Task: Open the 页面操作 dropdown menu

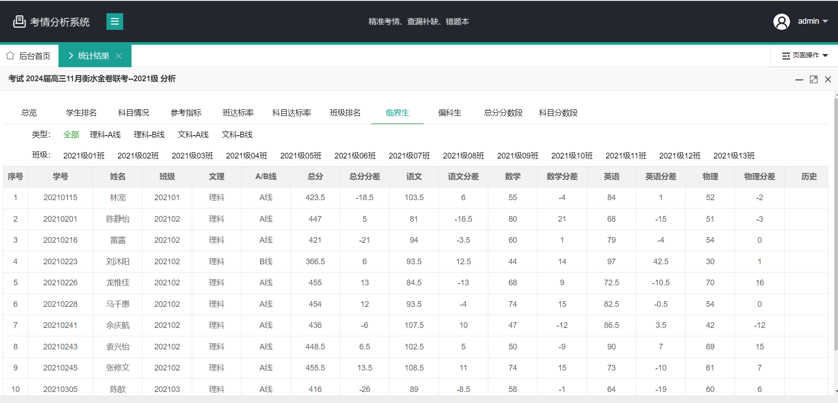Action: pyautogui.click(x=805, y=55)
